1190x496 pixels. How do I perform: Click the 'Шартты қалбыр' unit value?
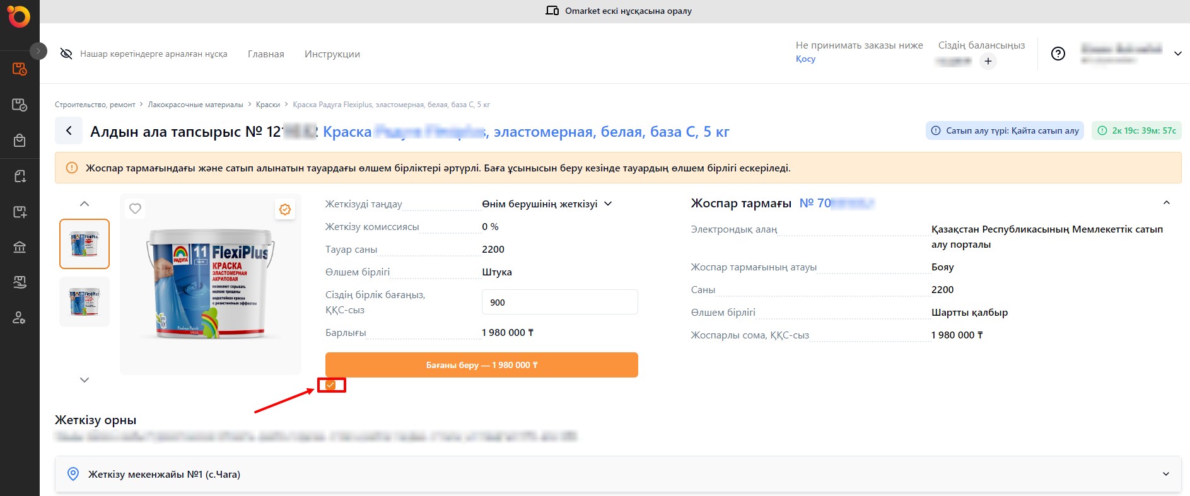[969, 313]
